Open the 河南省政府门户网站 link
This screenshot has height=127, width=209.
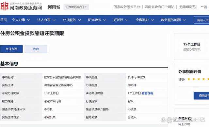click(x=160, y=7)
